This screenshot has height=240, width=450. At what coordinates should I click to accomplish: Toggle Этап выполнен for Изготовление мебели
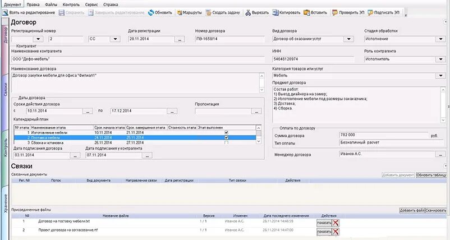pos(227,132)
